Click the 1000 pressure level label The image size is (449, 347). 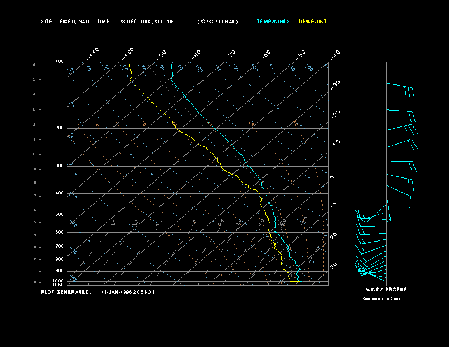tap(59, 280)
